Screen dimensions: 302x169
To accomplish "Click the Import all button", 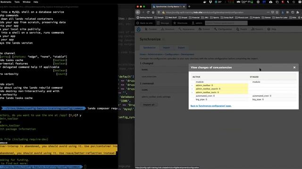I will [149, 105].
